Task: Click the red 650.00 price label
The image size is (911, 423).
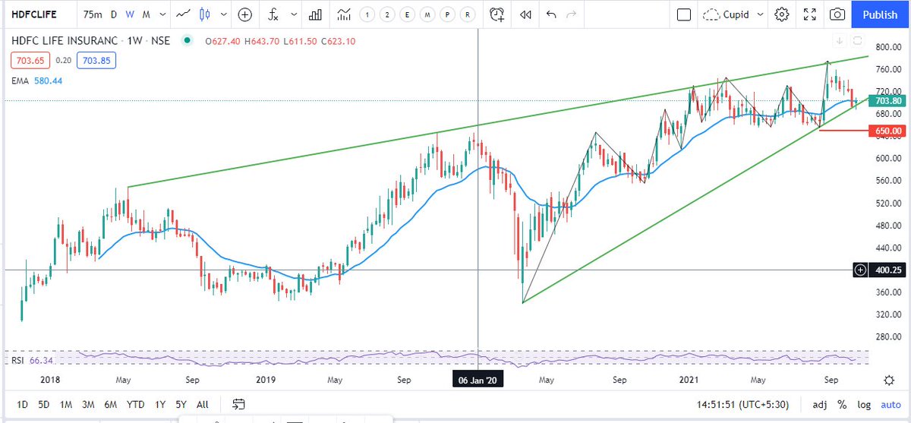Action: point(887,131)
